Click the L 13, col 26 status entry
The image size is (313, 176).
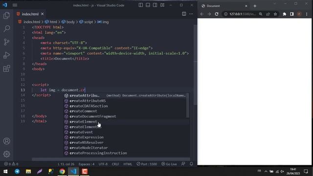(66, 164)
